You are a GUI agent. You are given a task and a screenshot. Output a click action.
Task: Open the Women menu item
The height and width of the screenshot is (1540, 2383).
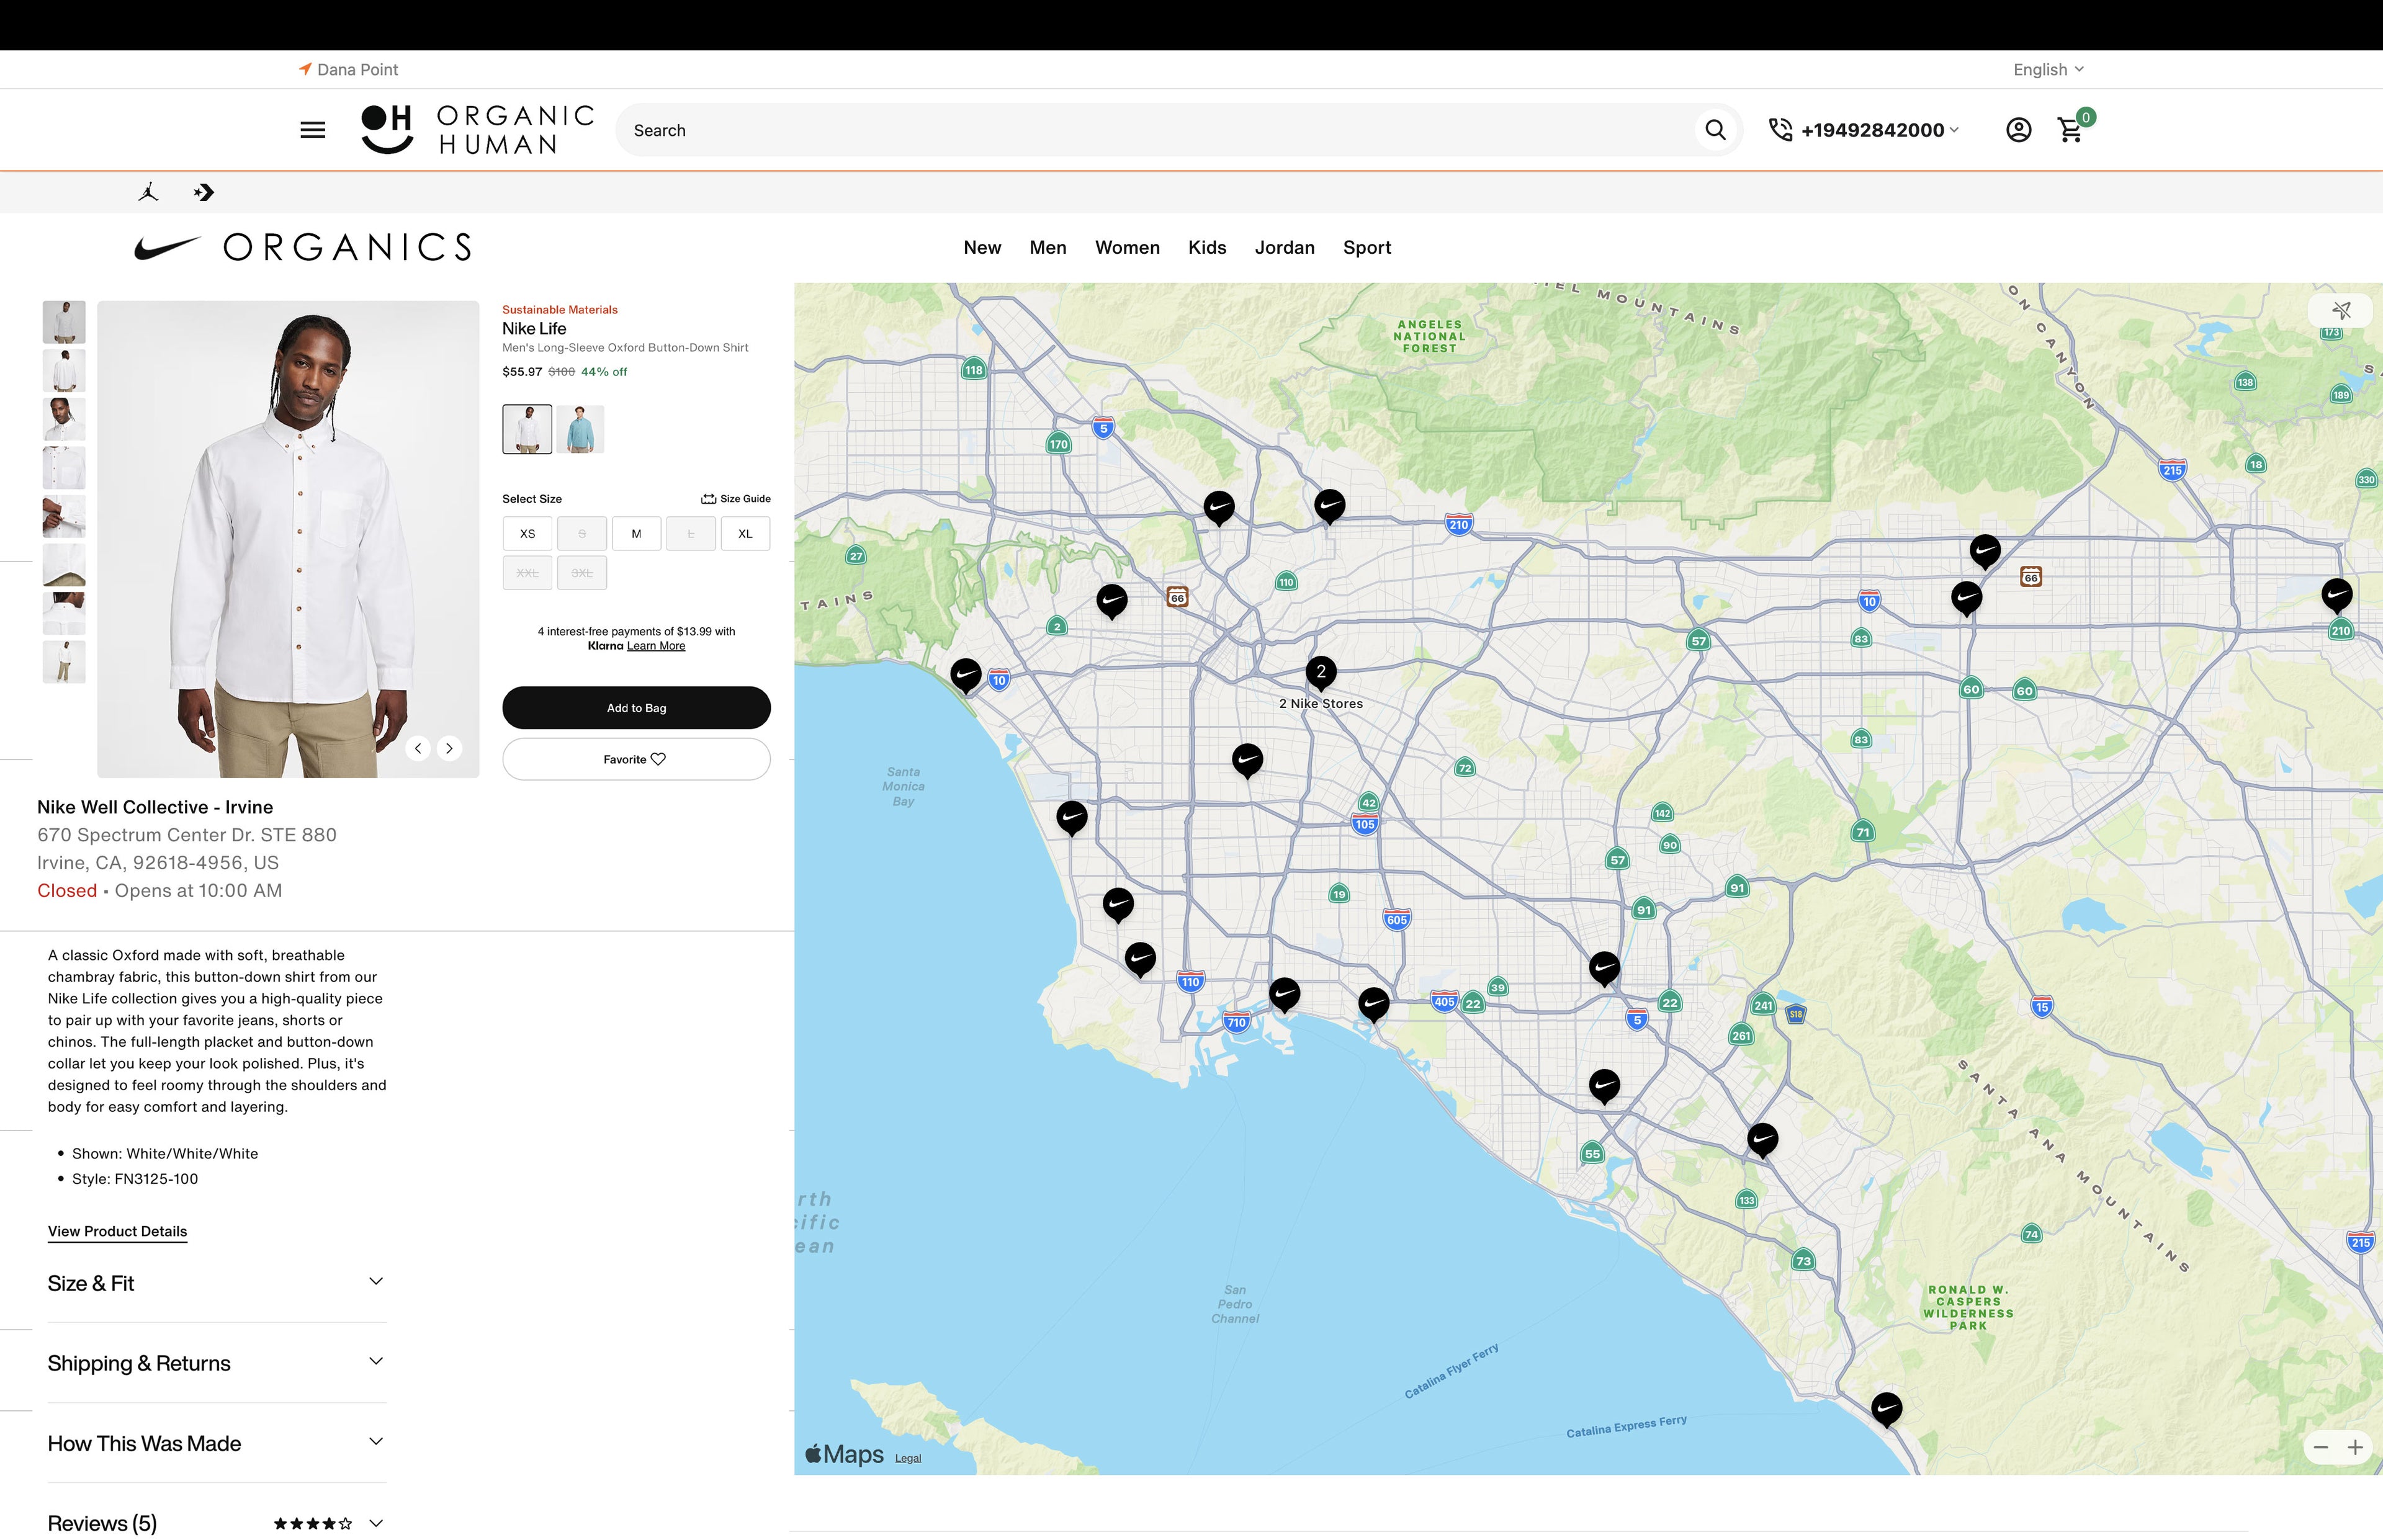point(1127,247)
